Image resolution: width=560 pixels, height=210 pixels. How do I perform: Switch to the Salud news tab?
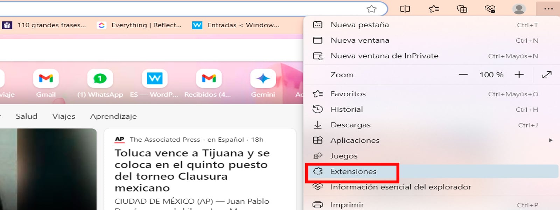click(26, 116)
